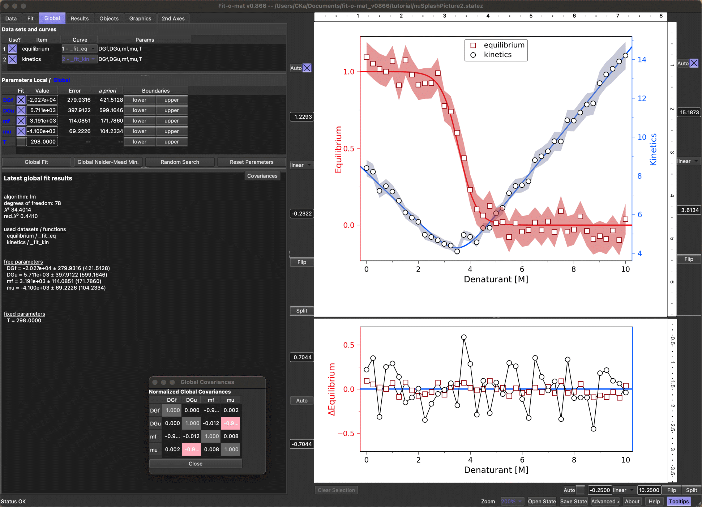This screenshot has width=702, height=507.
Task: Click the Split icon between plot panels
Action: [x=301, y=310]
